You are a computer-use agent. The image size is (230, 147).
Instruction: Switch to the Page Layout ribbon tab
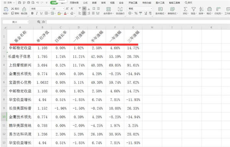click(74, 3)
